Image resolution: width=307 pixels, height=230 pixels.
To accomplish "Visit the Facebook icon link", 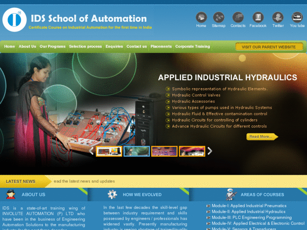I will (258, 17).
